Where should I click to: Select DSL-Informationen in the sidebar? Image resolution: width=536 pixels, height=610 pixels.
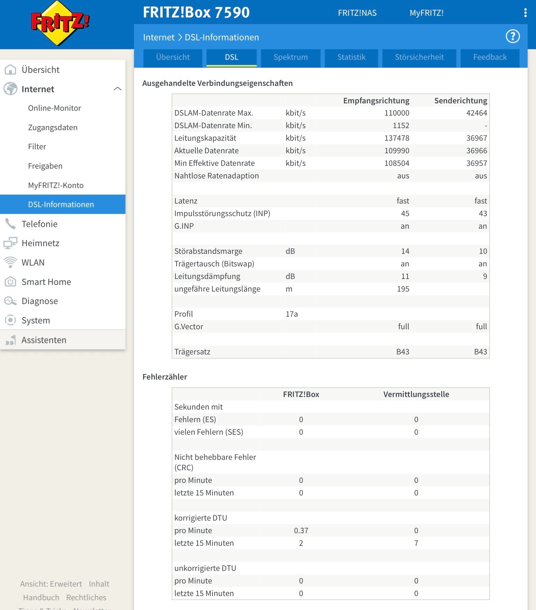click(x=63, y=204)
